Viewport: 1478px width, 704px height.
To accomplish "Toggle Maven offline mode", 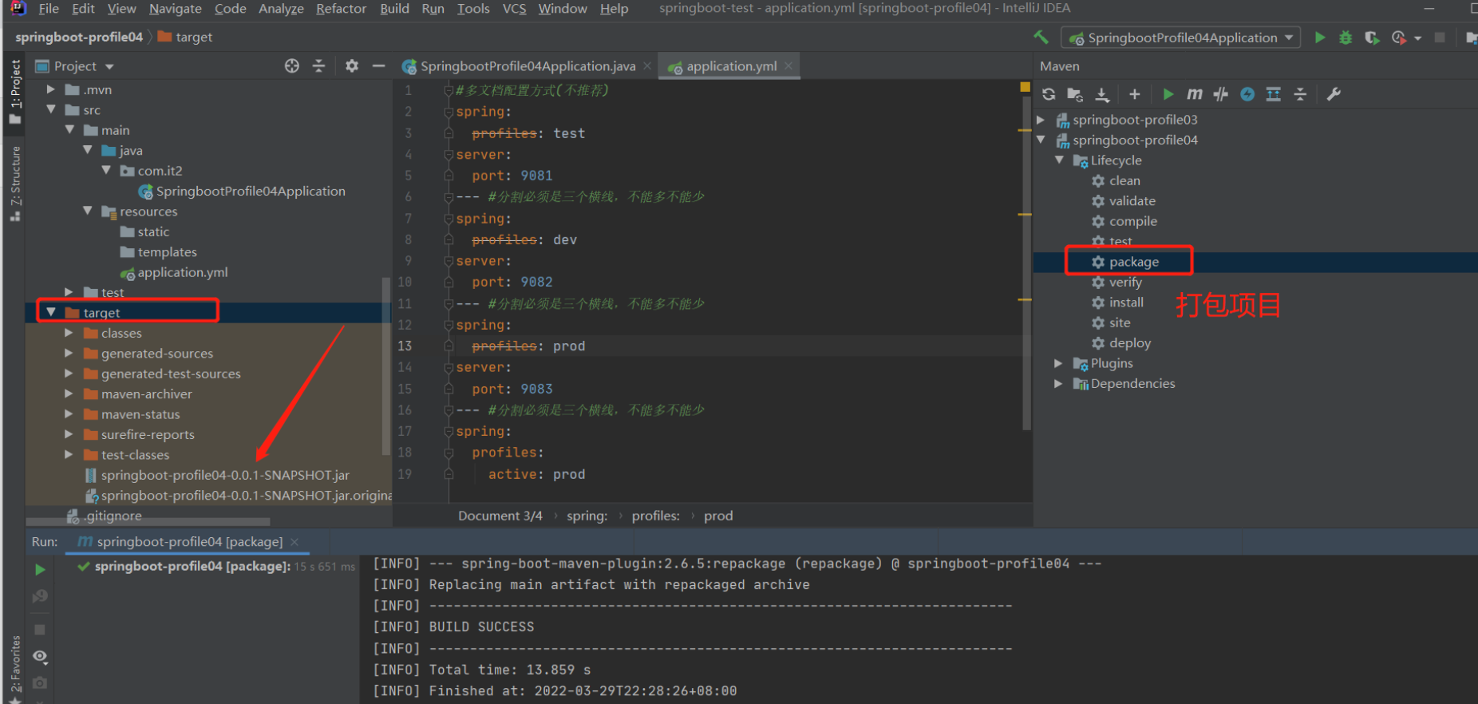I will pos(1221,94).
